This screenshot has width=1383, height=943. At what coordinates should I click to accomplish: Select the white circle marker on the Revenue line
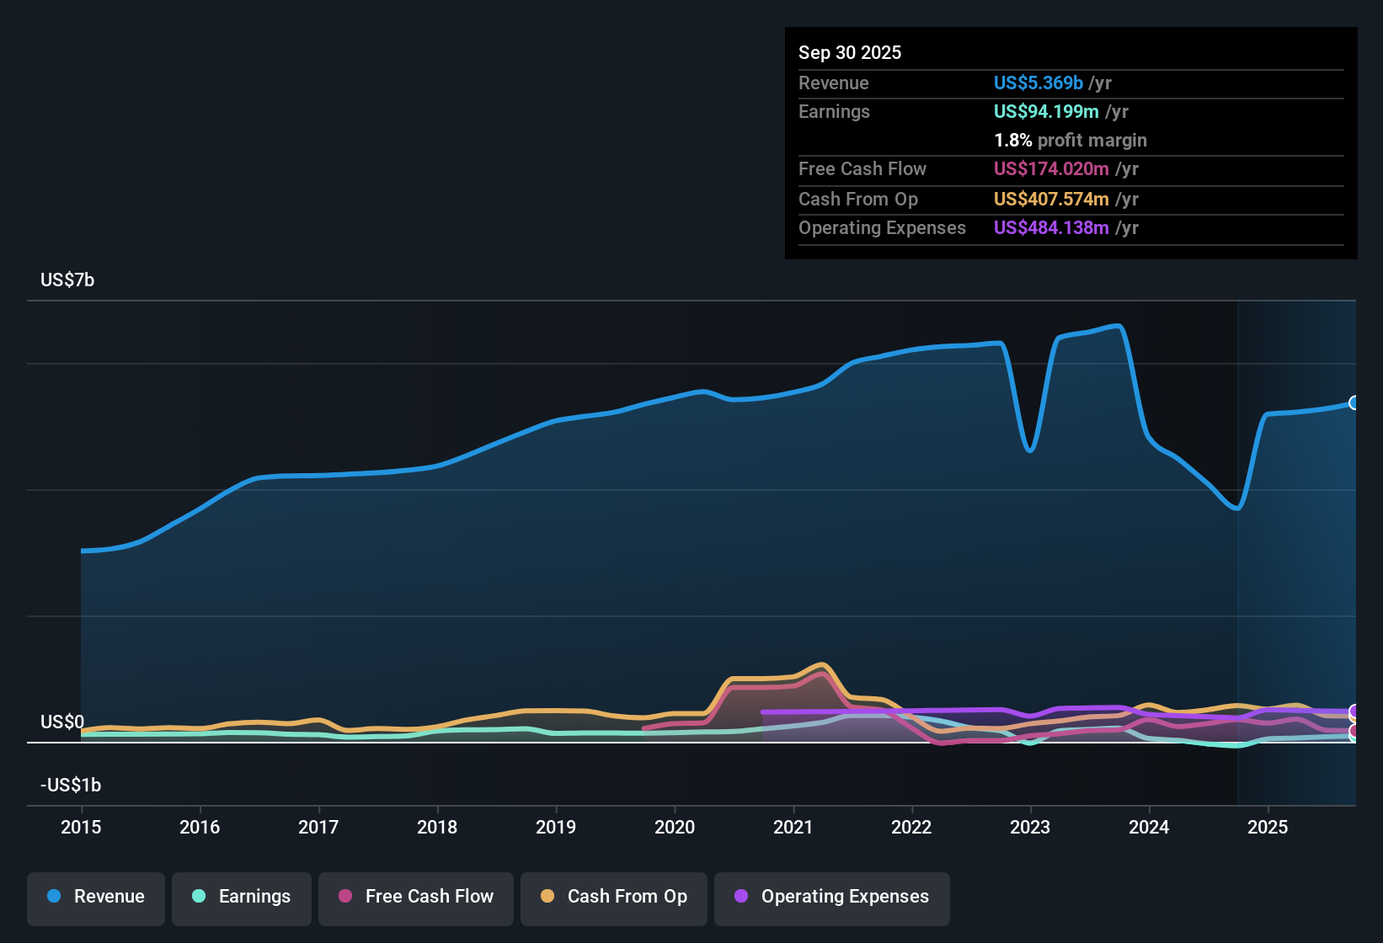(1354, 404)
